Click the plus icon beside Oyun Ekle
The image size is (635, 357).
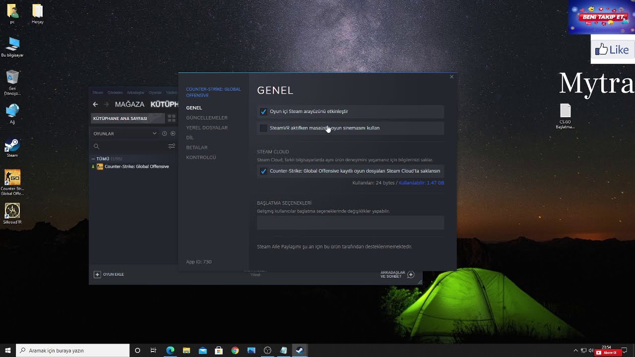pos(97,274)
